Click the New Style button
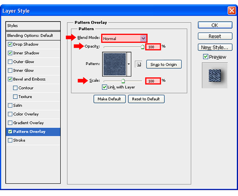 point(215,48)
